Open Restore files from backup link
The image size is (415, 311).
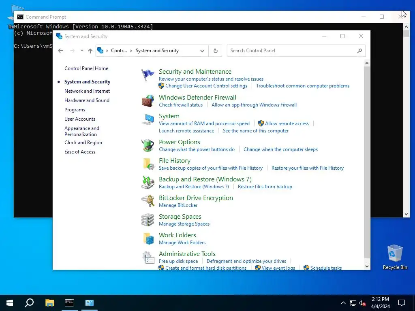(265, 186)
